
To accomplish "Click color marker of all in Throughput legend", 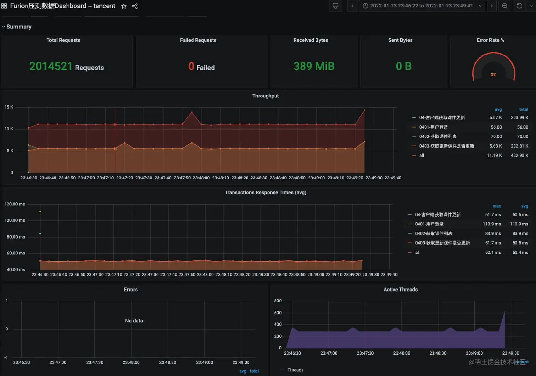I will [414, 156].
